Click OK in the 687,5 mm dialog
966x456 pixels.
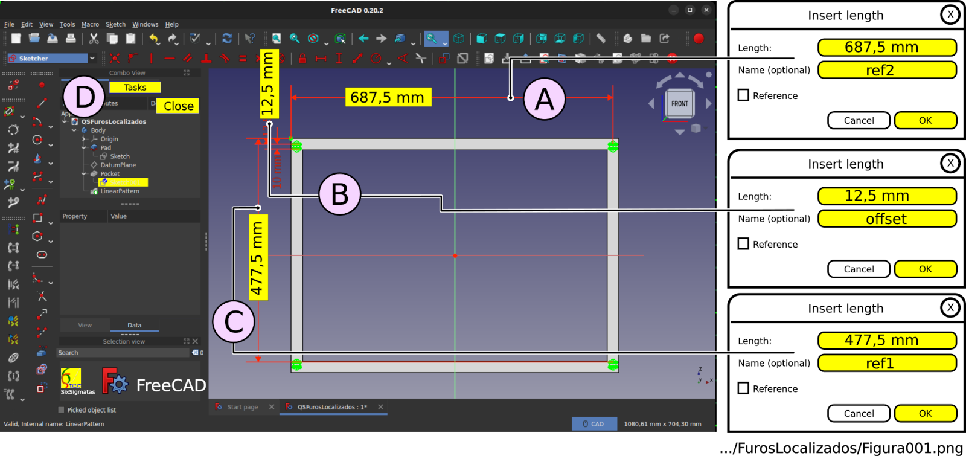[x=926, y=120]
